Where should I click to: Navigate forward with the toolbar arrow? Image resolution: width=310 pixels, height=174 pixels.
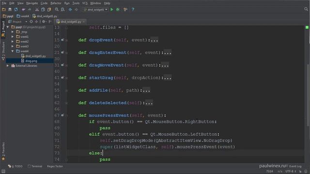[77, 10]
